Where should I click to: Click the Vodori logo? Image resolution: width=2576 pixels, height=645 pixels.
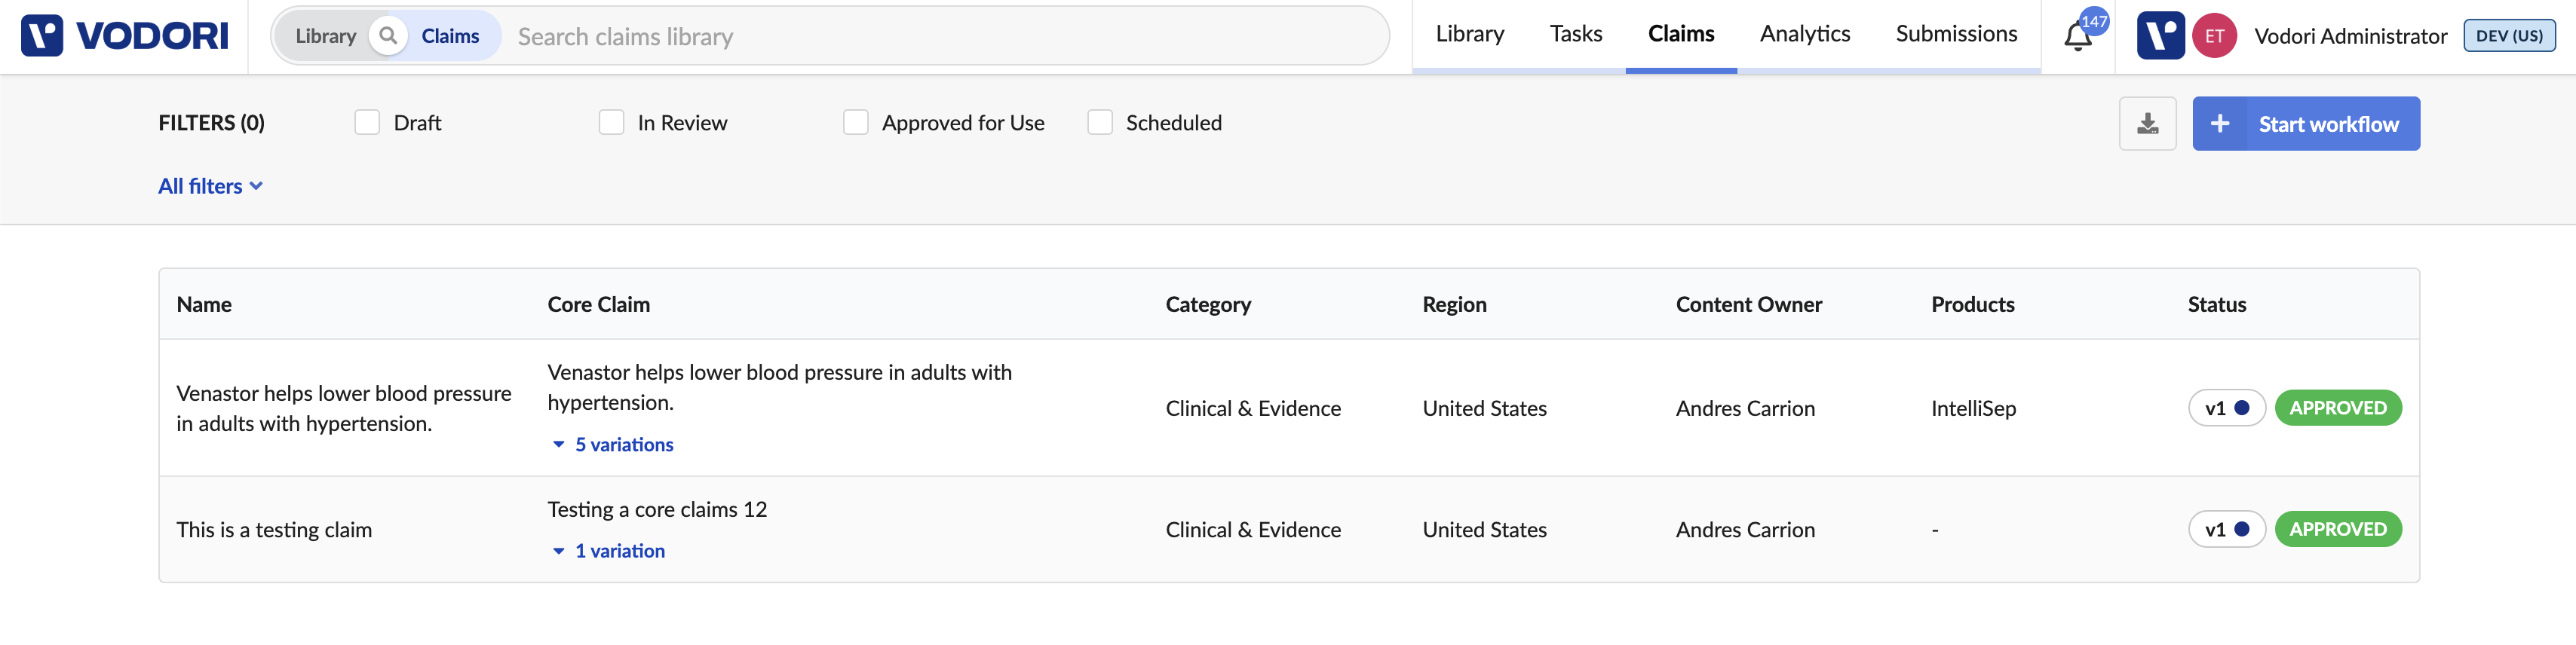click(x=124, y=36)
